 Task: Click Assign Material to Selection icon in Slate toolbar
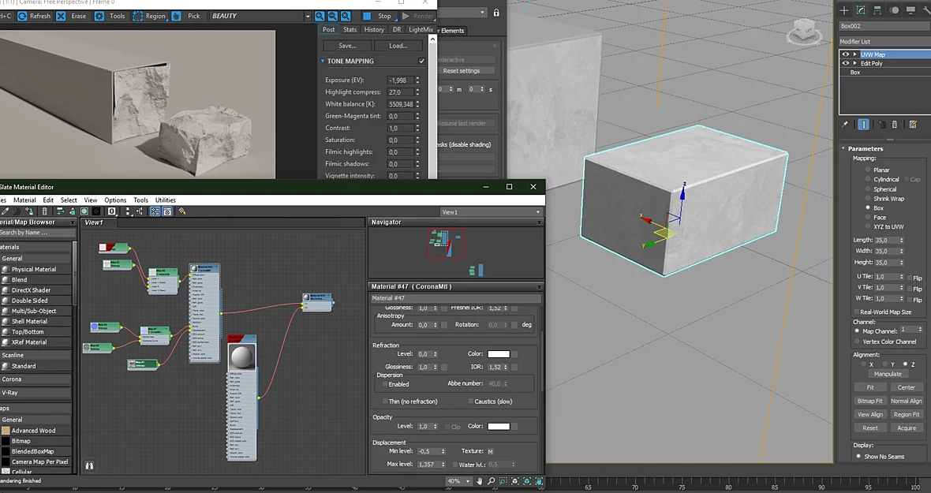pyautogui.click(x=29, y=211)
